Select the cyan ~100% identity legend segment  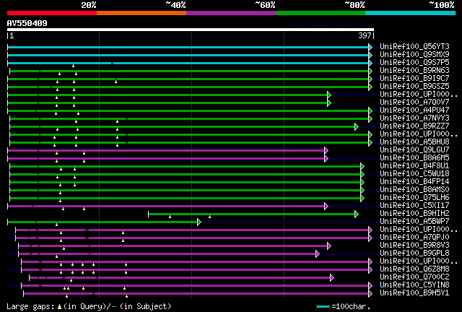coord(411,13)
